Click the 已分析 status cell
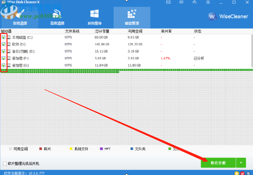Image resolution: width=253 pixels, height=175 pixels. pos(199,58)
